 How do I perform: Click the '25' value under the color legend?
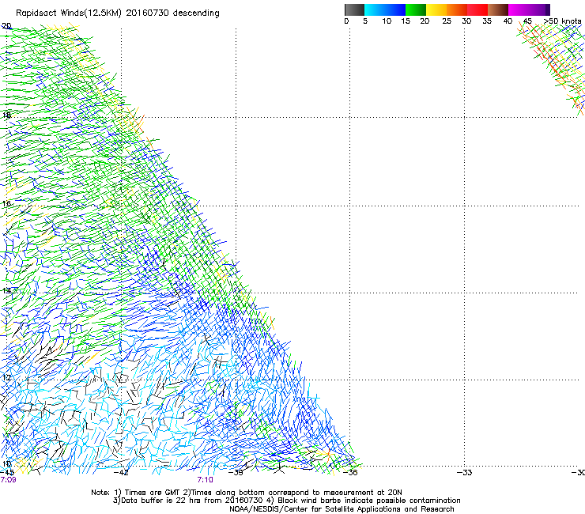447,21
